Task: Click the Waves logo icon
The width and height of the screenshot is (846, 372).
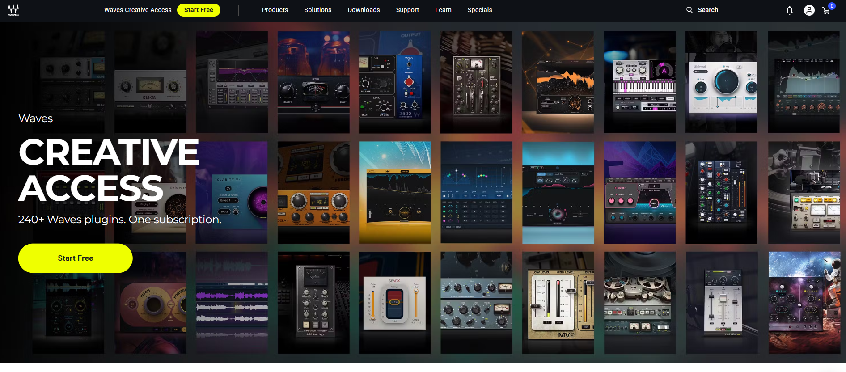Action: (13, 10)
